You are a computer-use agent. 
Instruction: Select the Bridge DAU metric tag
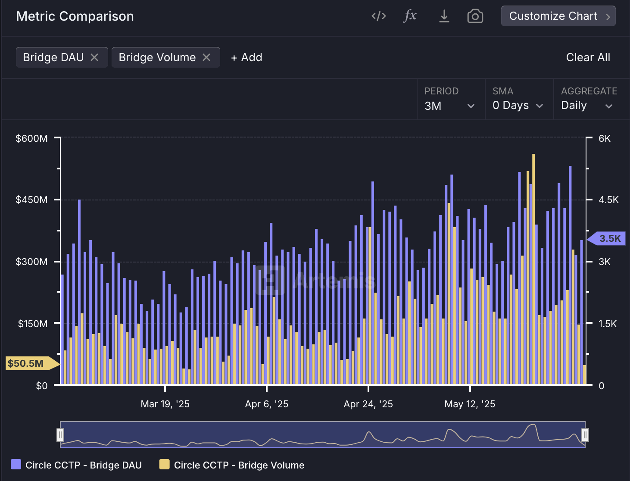(x=53, y=57)
